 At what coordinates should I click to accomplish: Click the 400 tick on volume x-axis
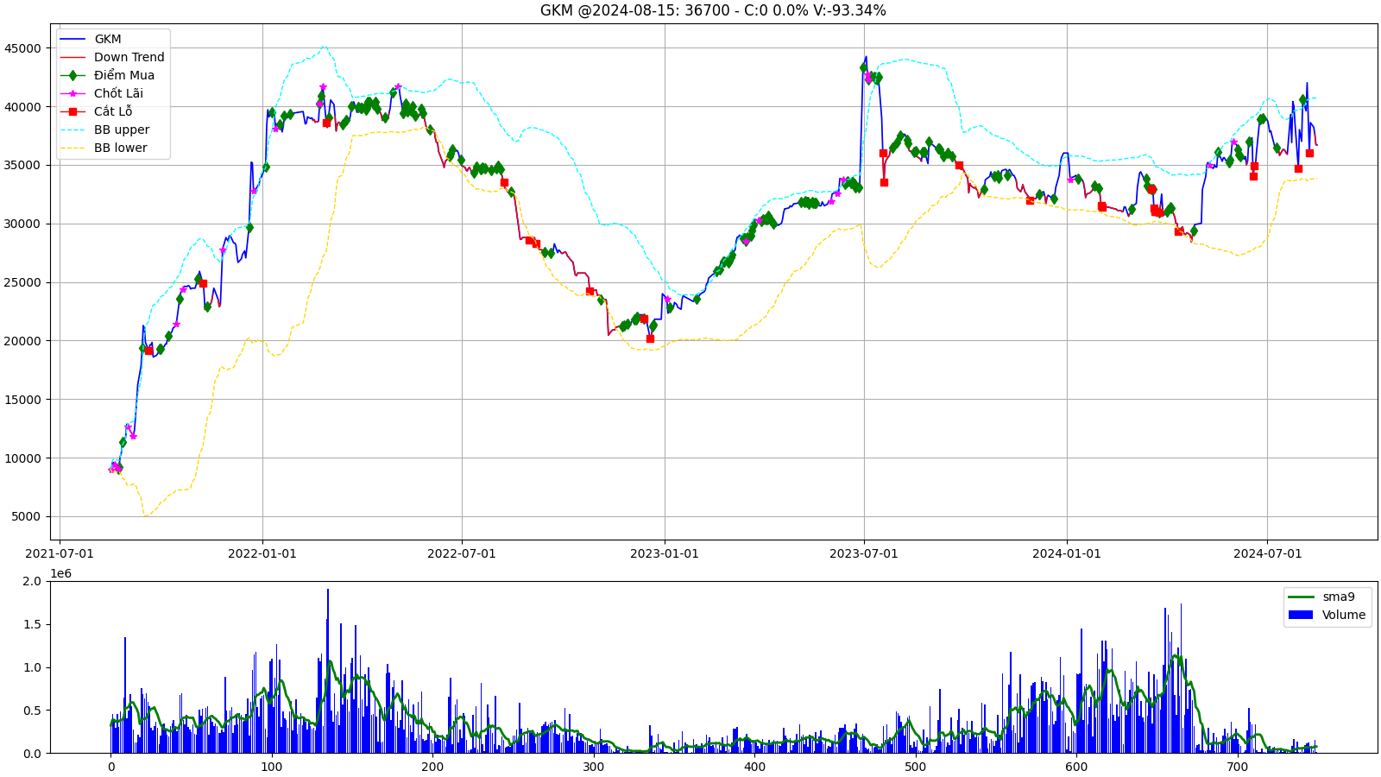click(x=754, y=767)
